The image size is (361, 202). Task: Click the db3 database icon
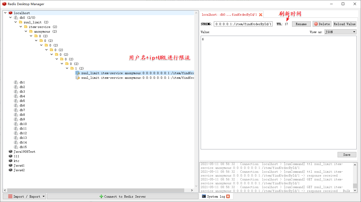coord(16,91)
